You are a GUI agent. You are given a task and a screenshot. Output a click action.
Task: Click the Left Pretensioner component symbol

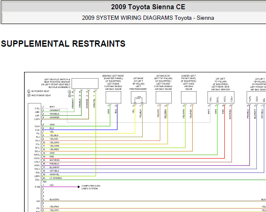(138, 97)
